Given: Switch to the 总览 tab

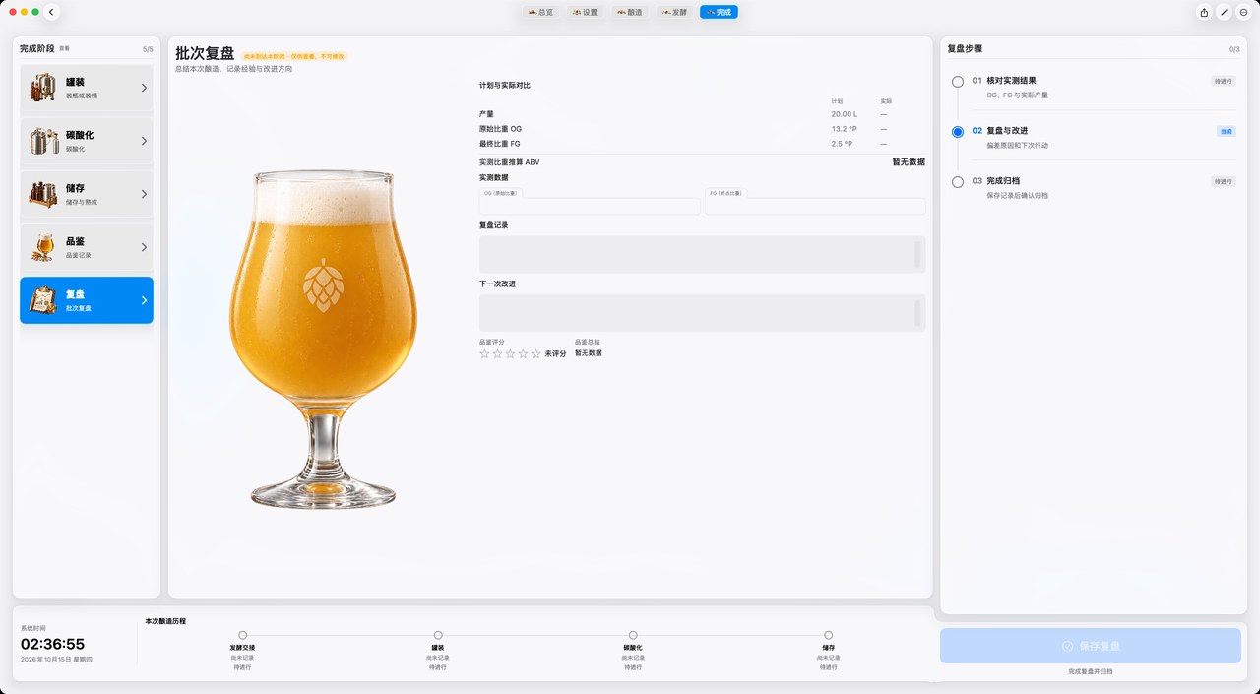Looking at the screenshot, I should 540,12.
